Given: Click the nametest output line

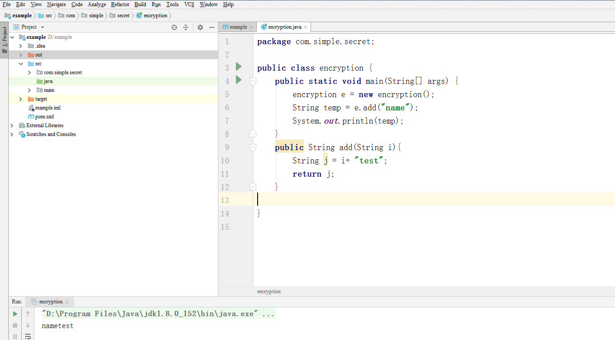Looking at the screenshot, I should 58,326.
